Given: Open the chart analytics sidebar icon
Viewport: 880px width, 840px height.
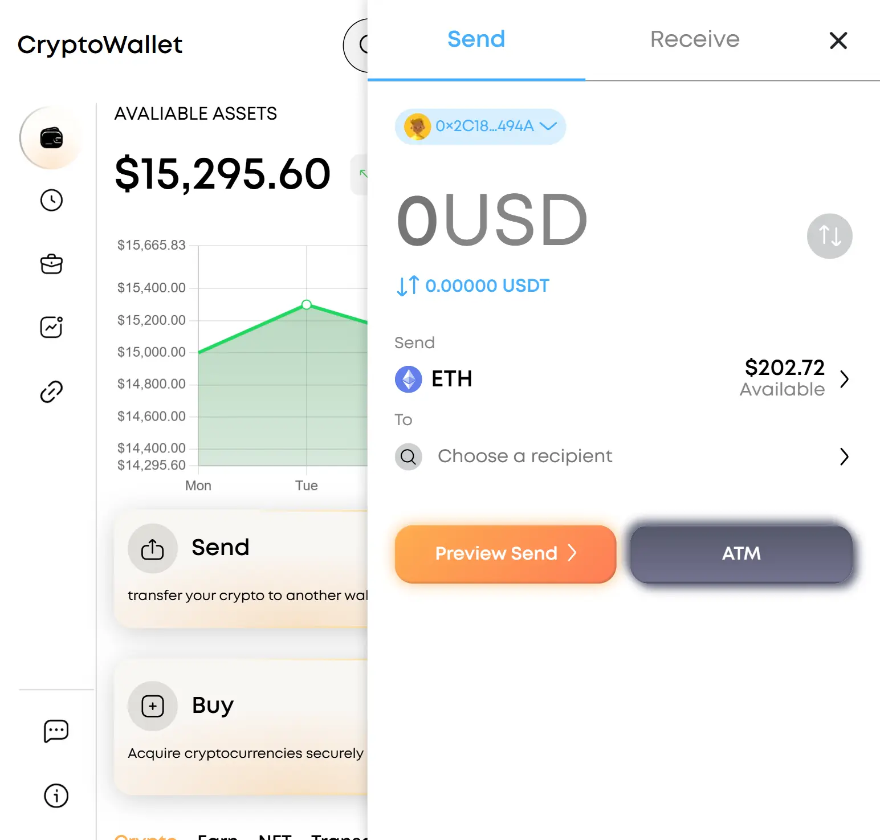Looking at the screenshot, I should click(x=51, y=327).
